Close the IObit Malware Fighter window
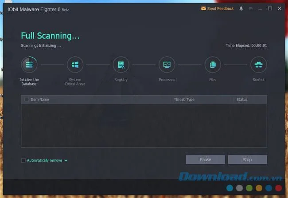Image resolution: width=288 pixels, height=198 pixels. point(280,8)
